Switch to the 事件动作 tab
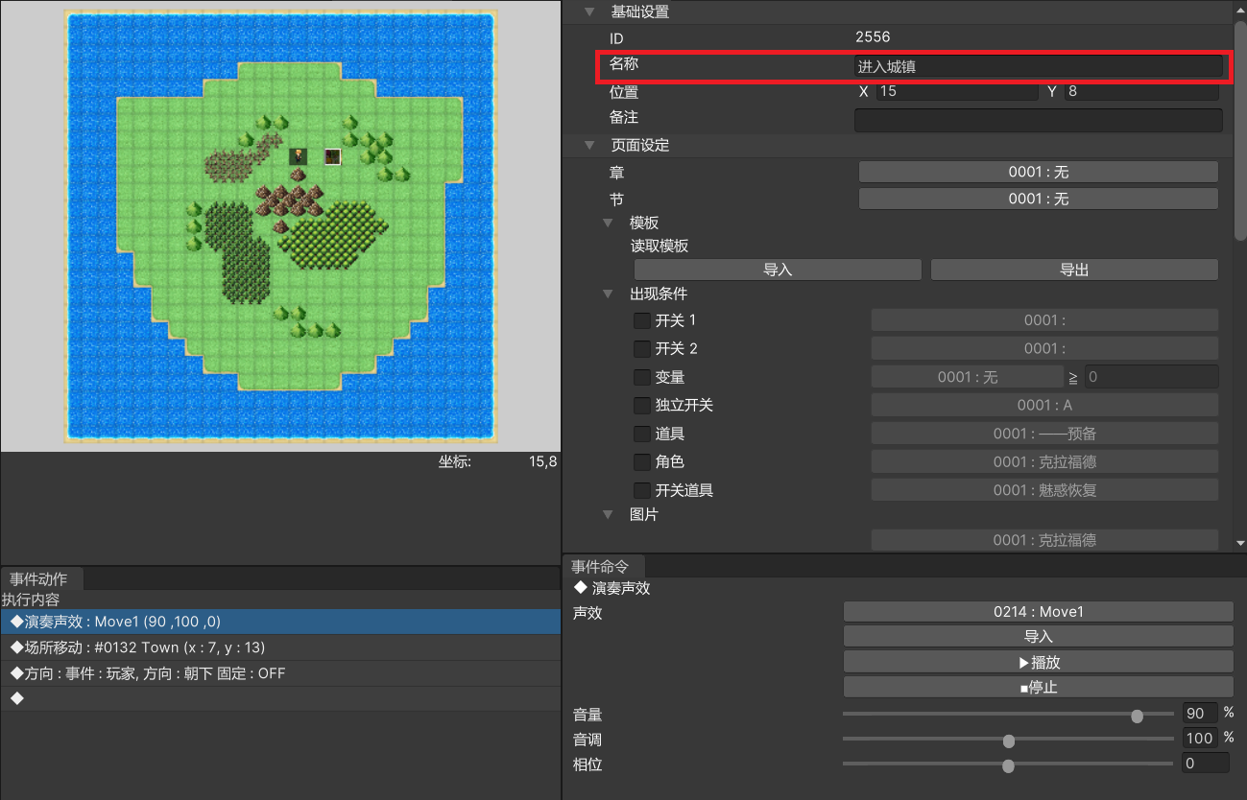 point(39,579)
